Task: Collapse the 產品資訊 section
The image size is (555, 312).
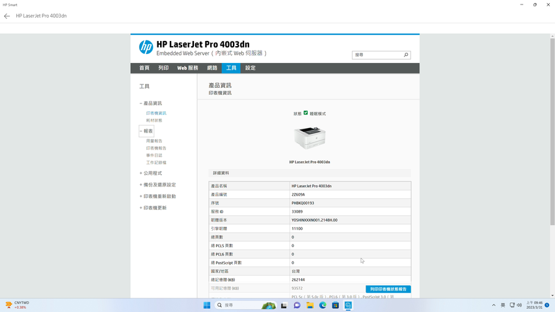Action: 150,103
